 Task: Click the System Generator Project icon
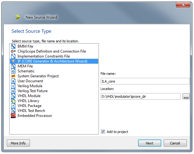point(13,76)
